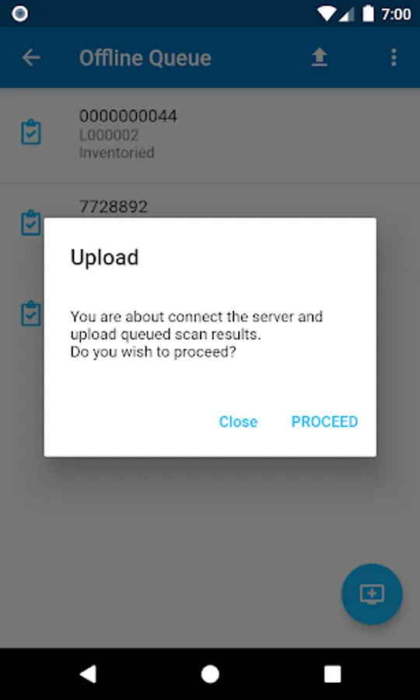The width and height of the screenshot is (420, 700).
Task: Tap the third partially hidden clipboard icon
Action: point(31,313)
